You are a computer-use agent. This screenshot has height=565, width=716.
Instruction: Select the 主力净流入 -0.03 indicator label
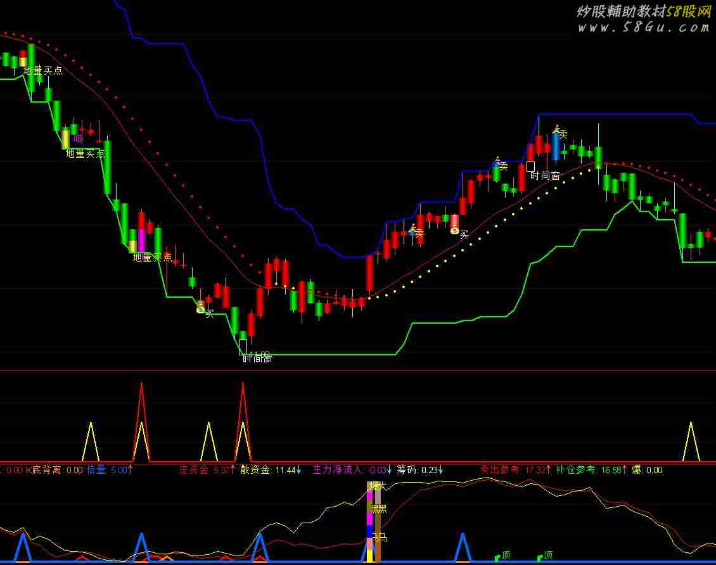[x=351, y=470]
